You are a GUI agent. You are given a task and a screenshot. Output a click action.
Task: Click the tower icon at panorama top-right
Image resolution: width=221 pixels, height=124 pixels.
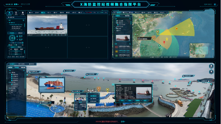(211, 66)
